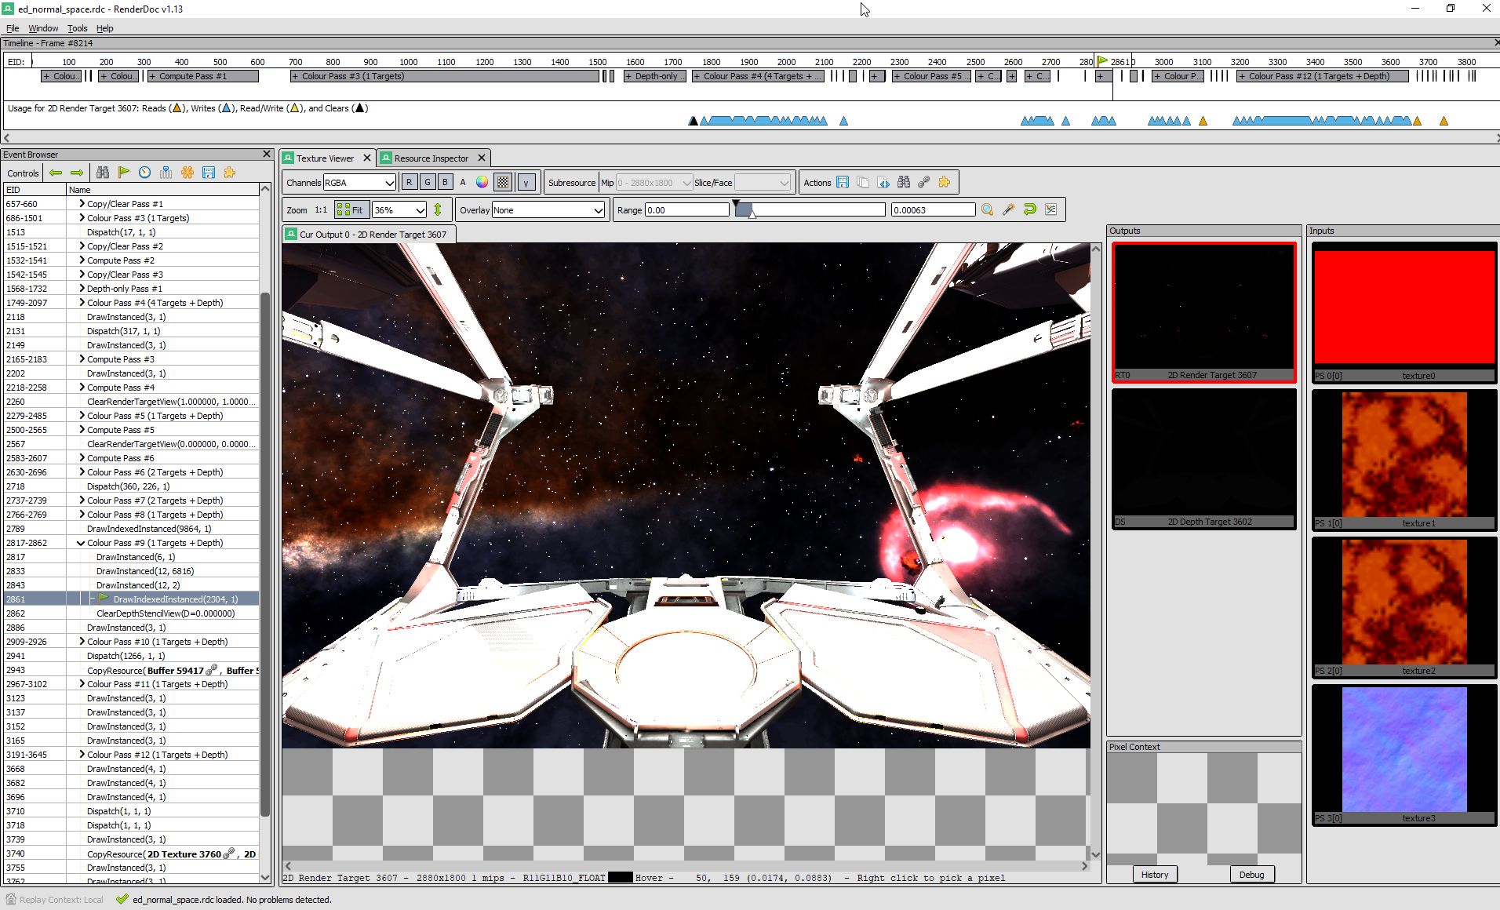
Task: Toggle the alpha channel A button
Action: click(x=463, y=182)
